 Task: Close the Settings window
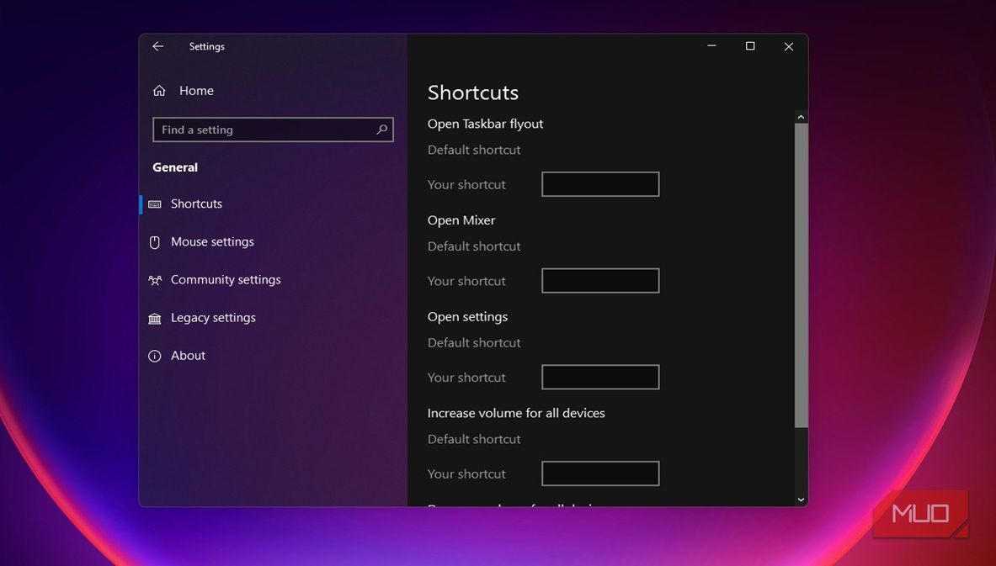tap(788, 46)
